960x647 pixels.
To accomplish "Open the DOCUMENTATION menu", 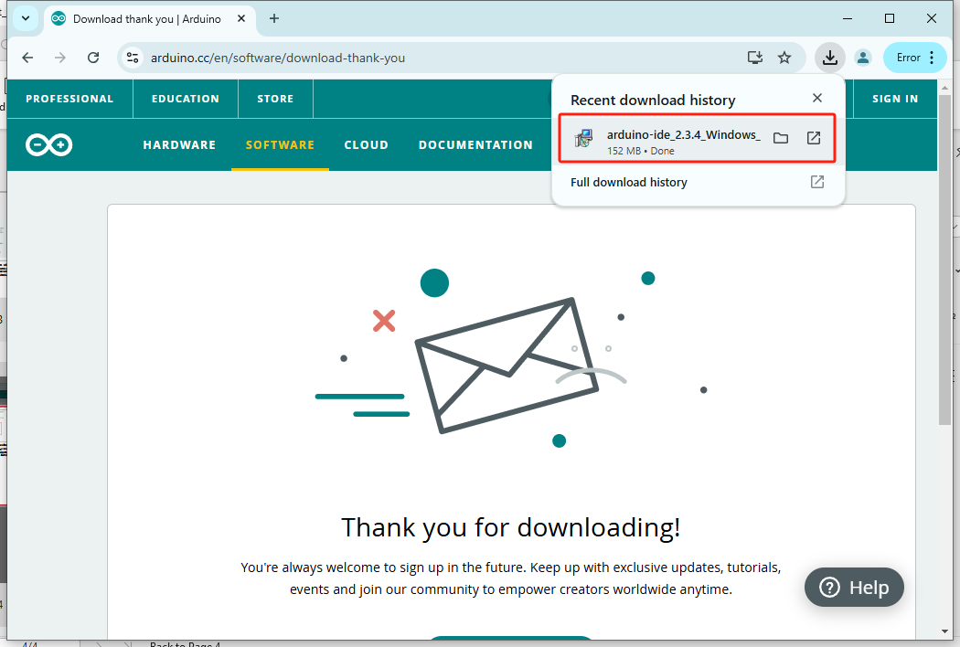I will (x=475, y=145).
